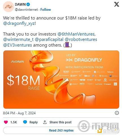Open the post info circle icon
122x136 pixels.
117,113
